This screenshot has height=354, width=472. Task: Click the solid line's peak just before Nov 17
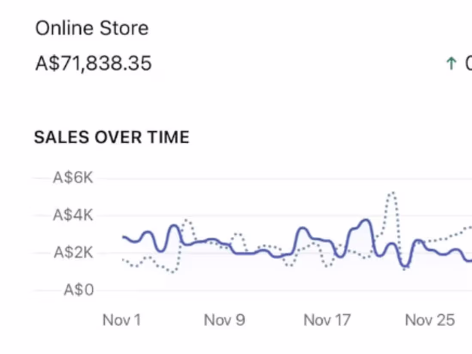(x=302, y=228)
